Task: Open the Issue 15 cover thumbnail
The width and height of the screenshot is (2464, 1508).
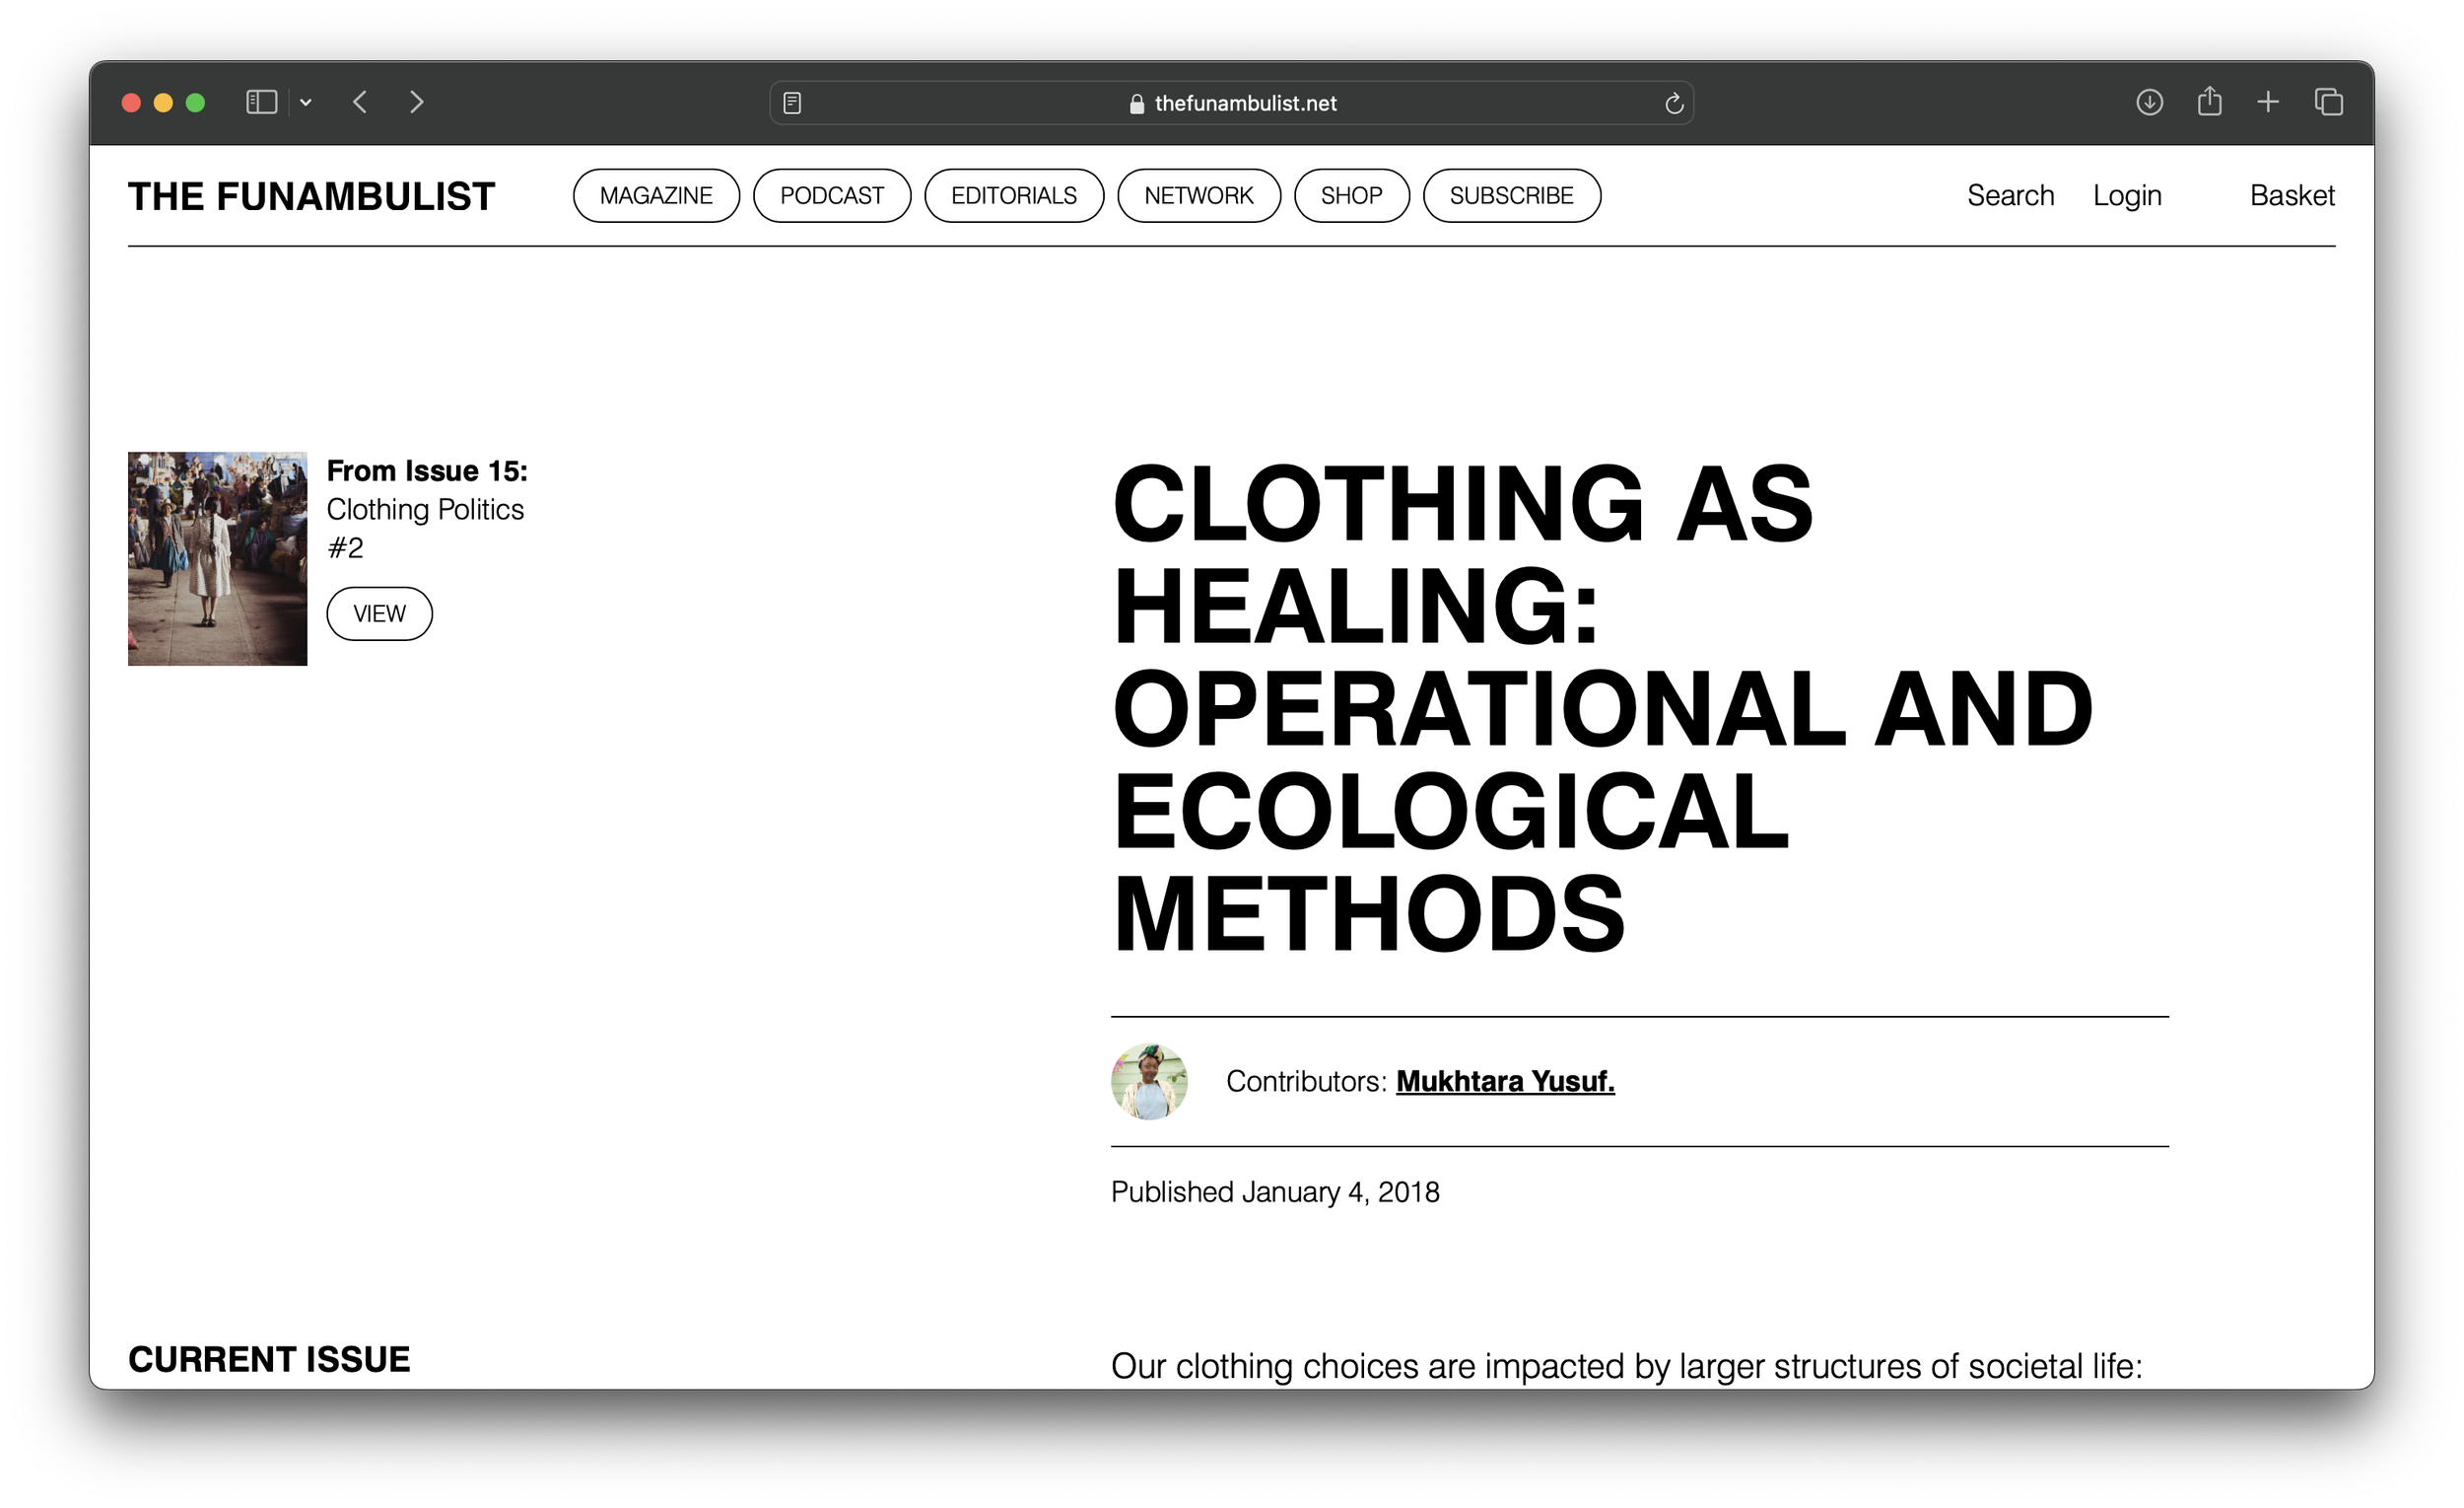Action: [218, 558]
